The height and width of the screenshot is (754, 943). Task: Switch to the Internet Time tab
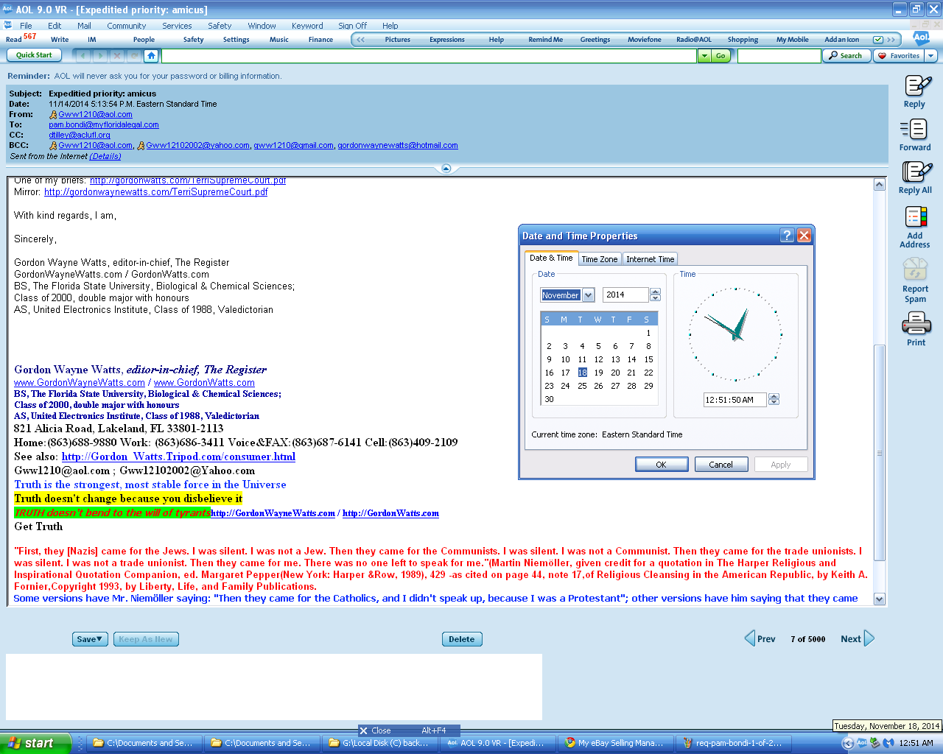coord(651,259)
